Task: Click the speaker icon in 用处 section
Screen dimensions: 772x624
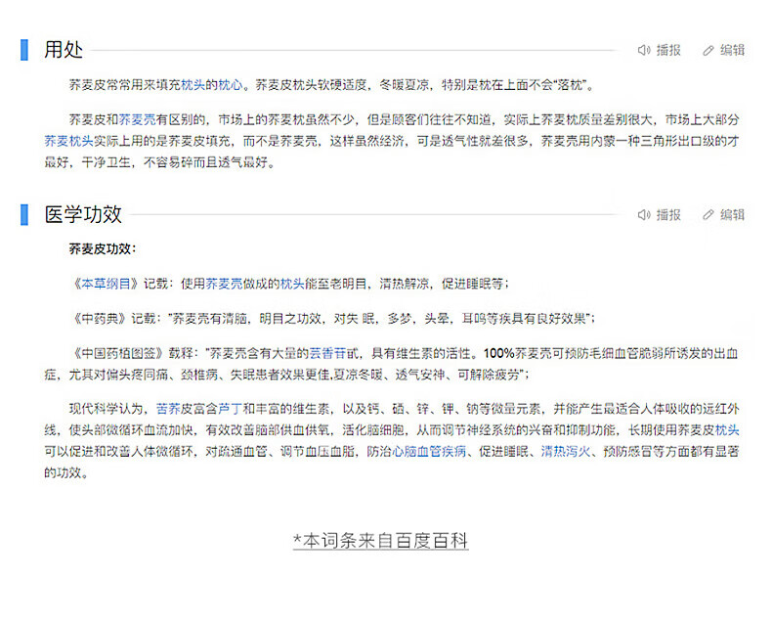Action: pyautogui.click(x=644, y=50)
